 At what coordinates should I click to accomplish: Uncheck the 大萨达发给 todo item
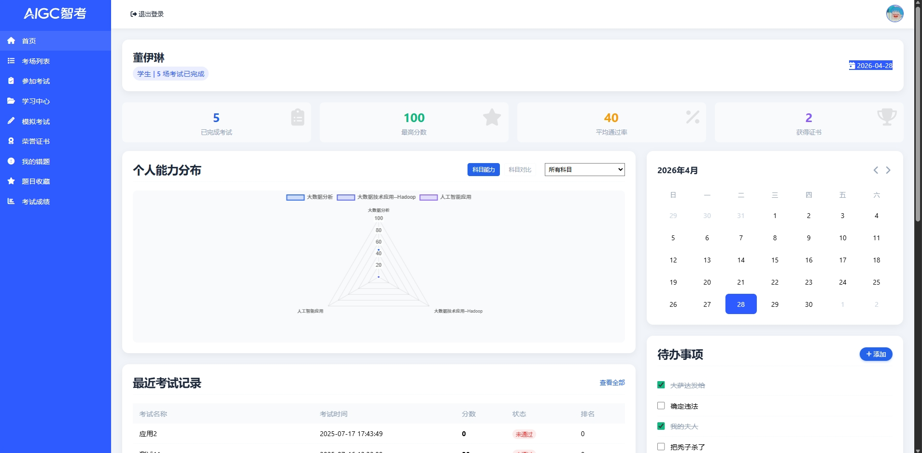click(x=660, y=385)
